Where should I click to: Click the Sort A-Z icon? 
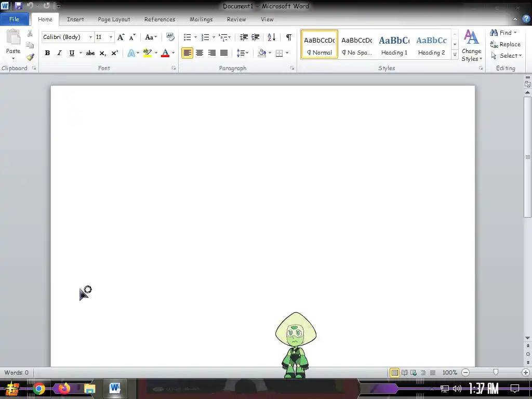point(271,37)
